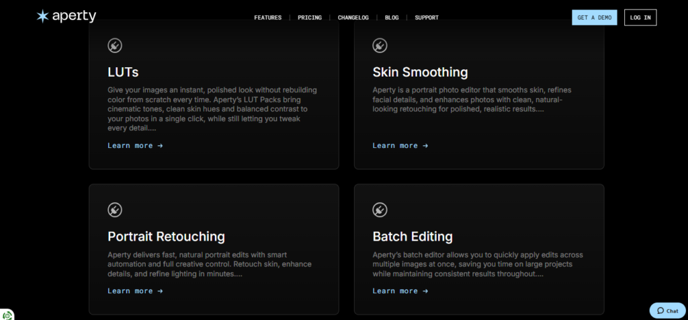The width and height of the screenshot is (688, 320).
Task: Select the Portrait Retouching card heading
Action: point(166,237)
